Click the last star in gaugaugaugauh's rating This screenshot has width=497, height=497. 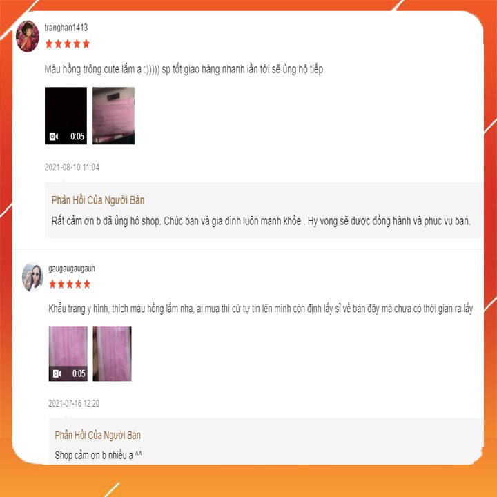(87, 284)
